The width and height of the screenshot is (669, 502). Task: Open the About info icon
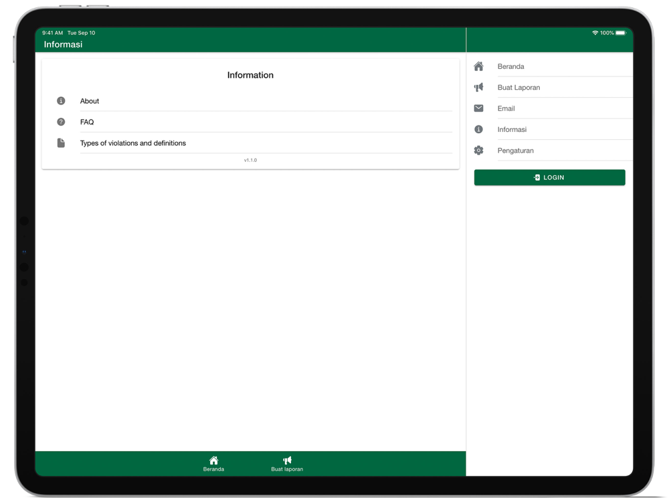pos(61,101)
